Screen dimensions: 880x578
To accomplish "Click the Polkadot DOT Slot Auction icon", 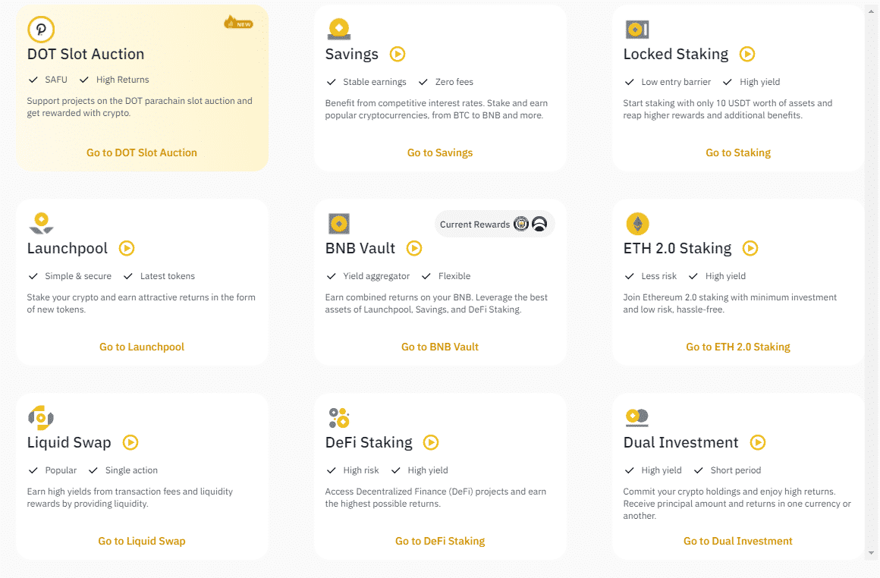I will [x=41, y=30].
